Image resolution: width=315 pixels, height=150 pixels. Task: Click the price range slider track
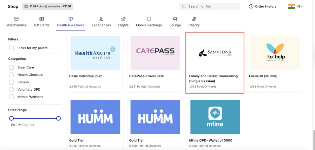[x=35, y=118]
